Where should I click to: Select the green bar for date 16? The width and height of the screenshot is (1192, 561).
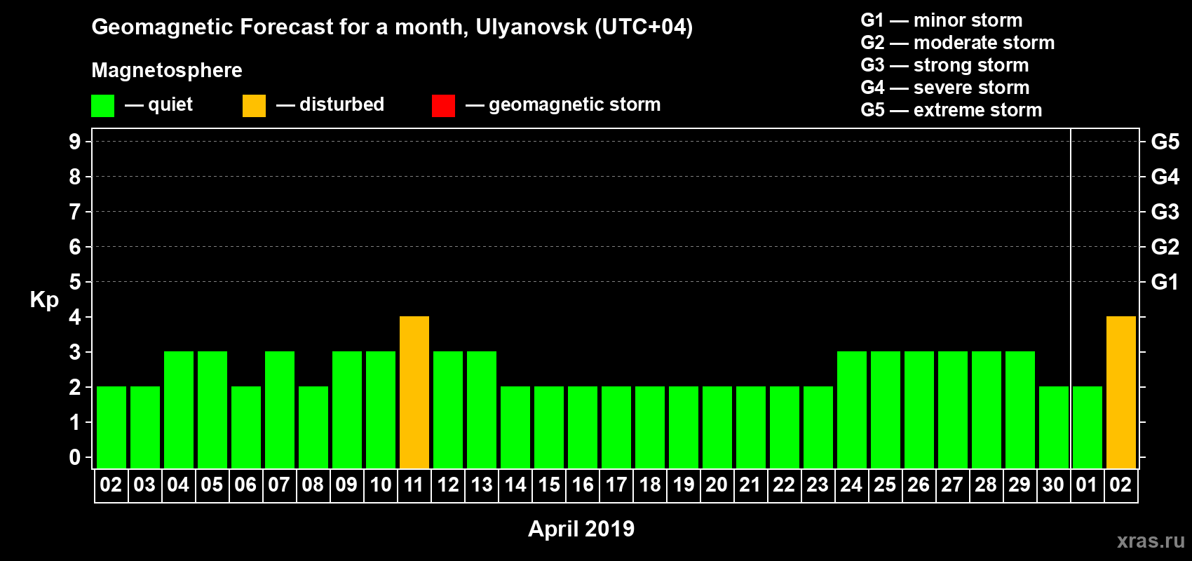pos(583,427)
